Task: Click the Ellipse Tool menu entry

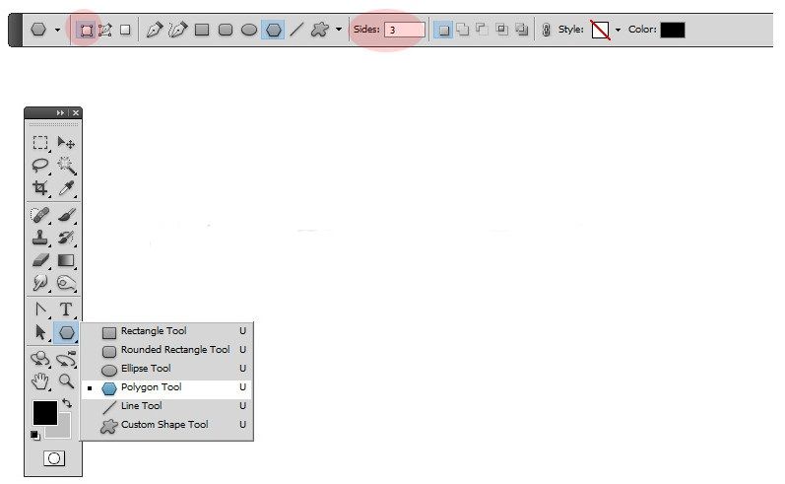Action: click(x=146, y=369)
